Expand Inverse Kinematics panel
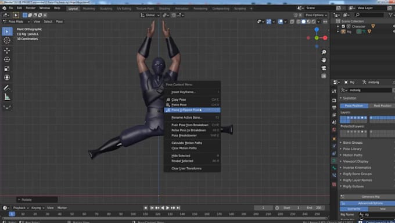The height and width of the screenshot is (223, 395). point(357,168)
